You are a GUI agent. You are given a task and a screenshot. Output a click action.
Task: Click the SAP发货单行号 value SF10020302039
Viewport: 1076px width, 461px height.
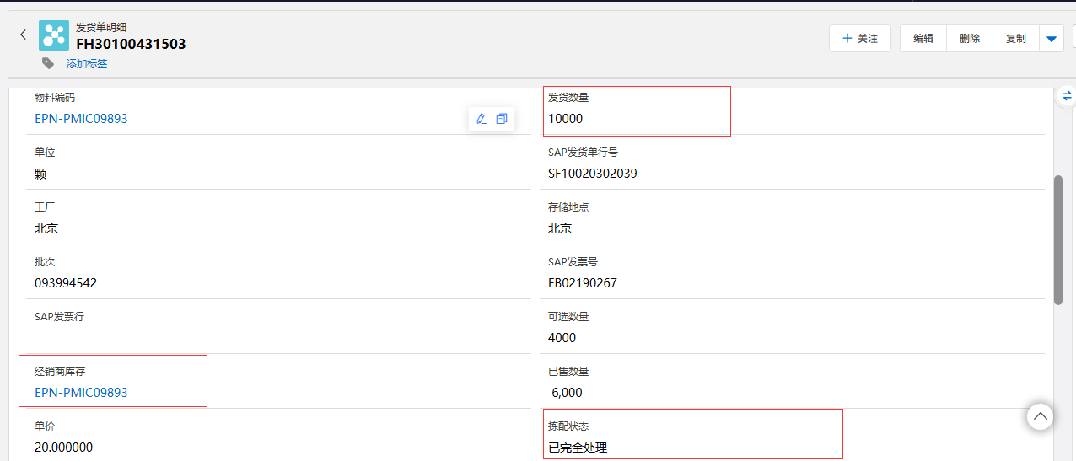[592, 174]
